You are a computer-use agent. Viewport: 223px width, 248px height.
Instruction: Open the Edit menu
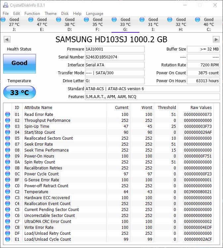pyautogui.click(x=17, y=14)
